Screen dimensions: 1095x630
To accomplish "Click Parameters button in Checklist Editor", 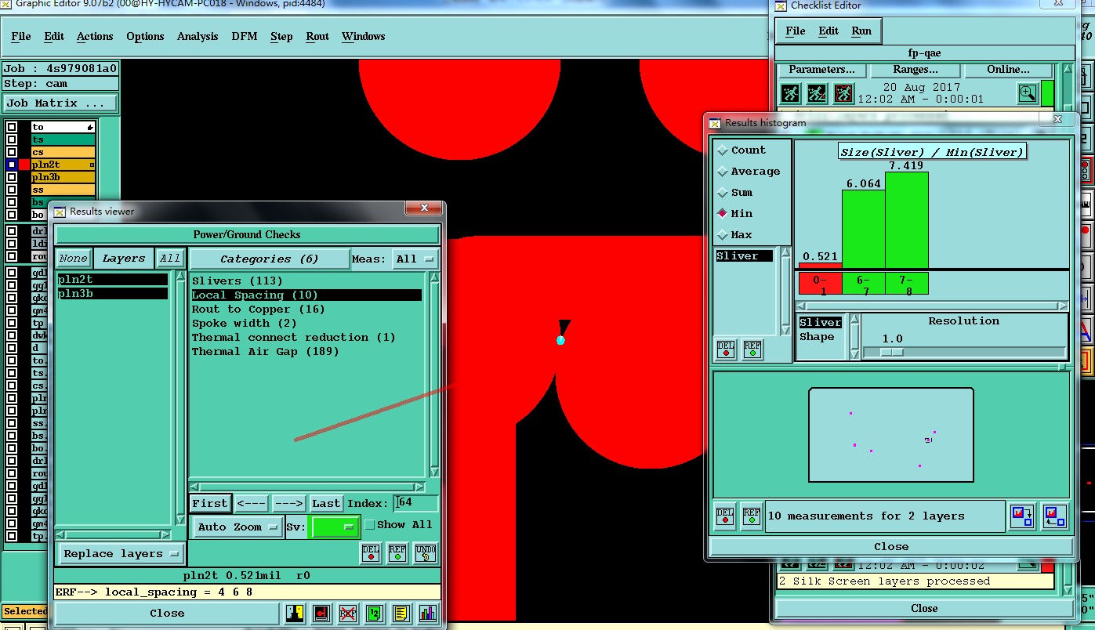I will [821, 70].
